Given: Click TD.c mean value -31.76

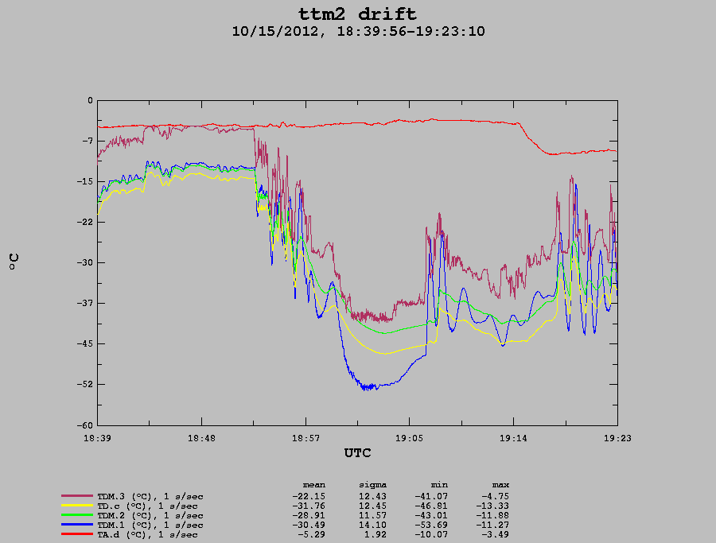Looking at the screenshot, I should tap(309, 506).
